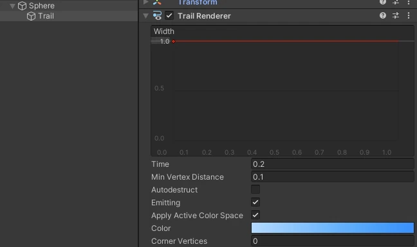Click the Corner Vertices field
This screenshot has width=417, height=247.
333,241
